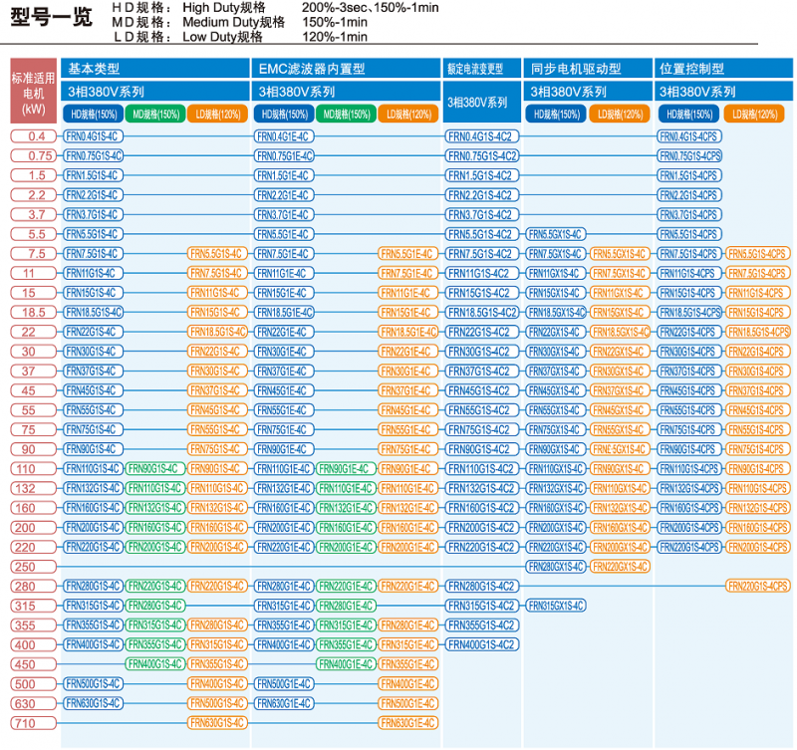Click model FRN0.4G1S-4C
Screen dimensions: 797x750
coord(93,136)
